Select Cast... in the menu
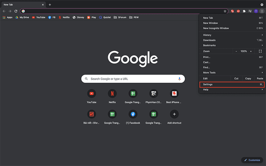Viewport: 266px width, 166px height. 232,62
